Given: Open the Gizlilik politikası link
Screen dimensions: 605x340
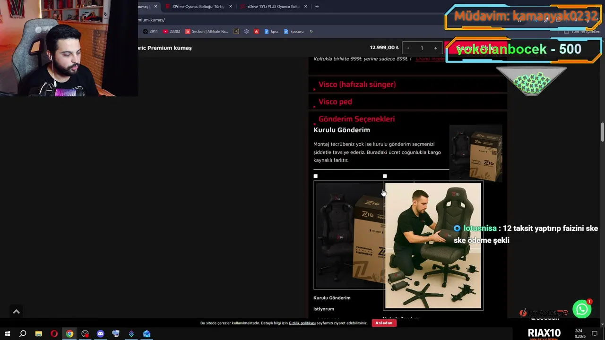Looking at the screenshot, I should tap(302, 323).
